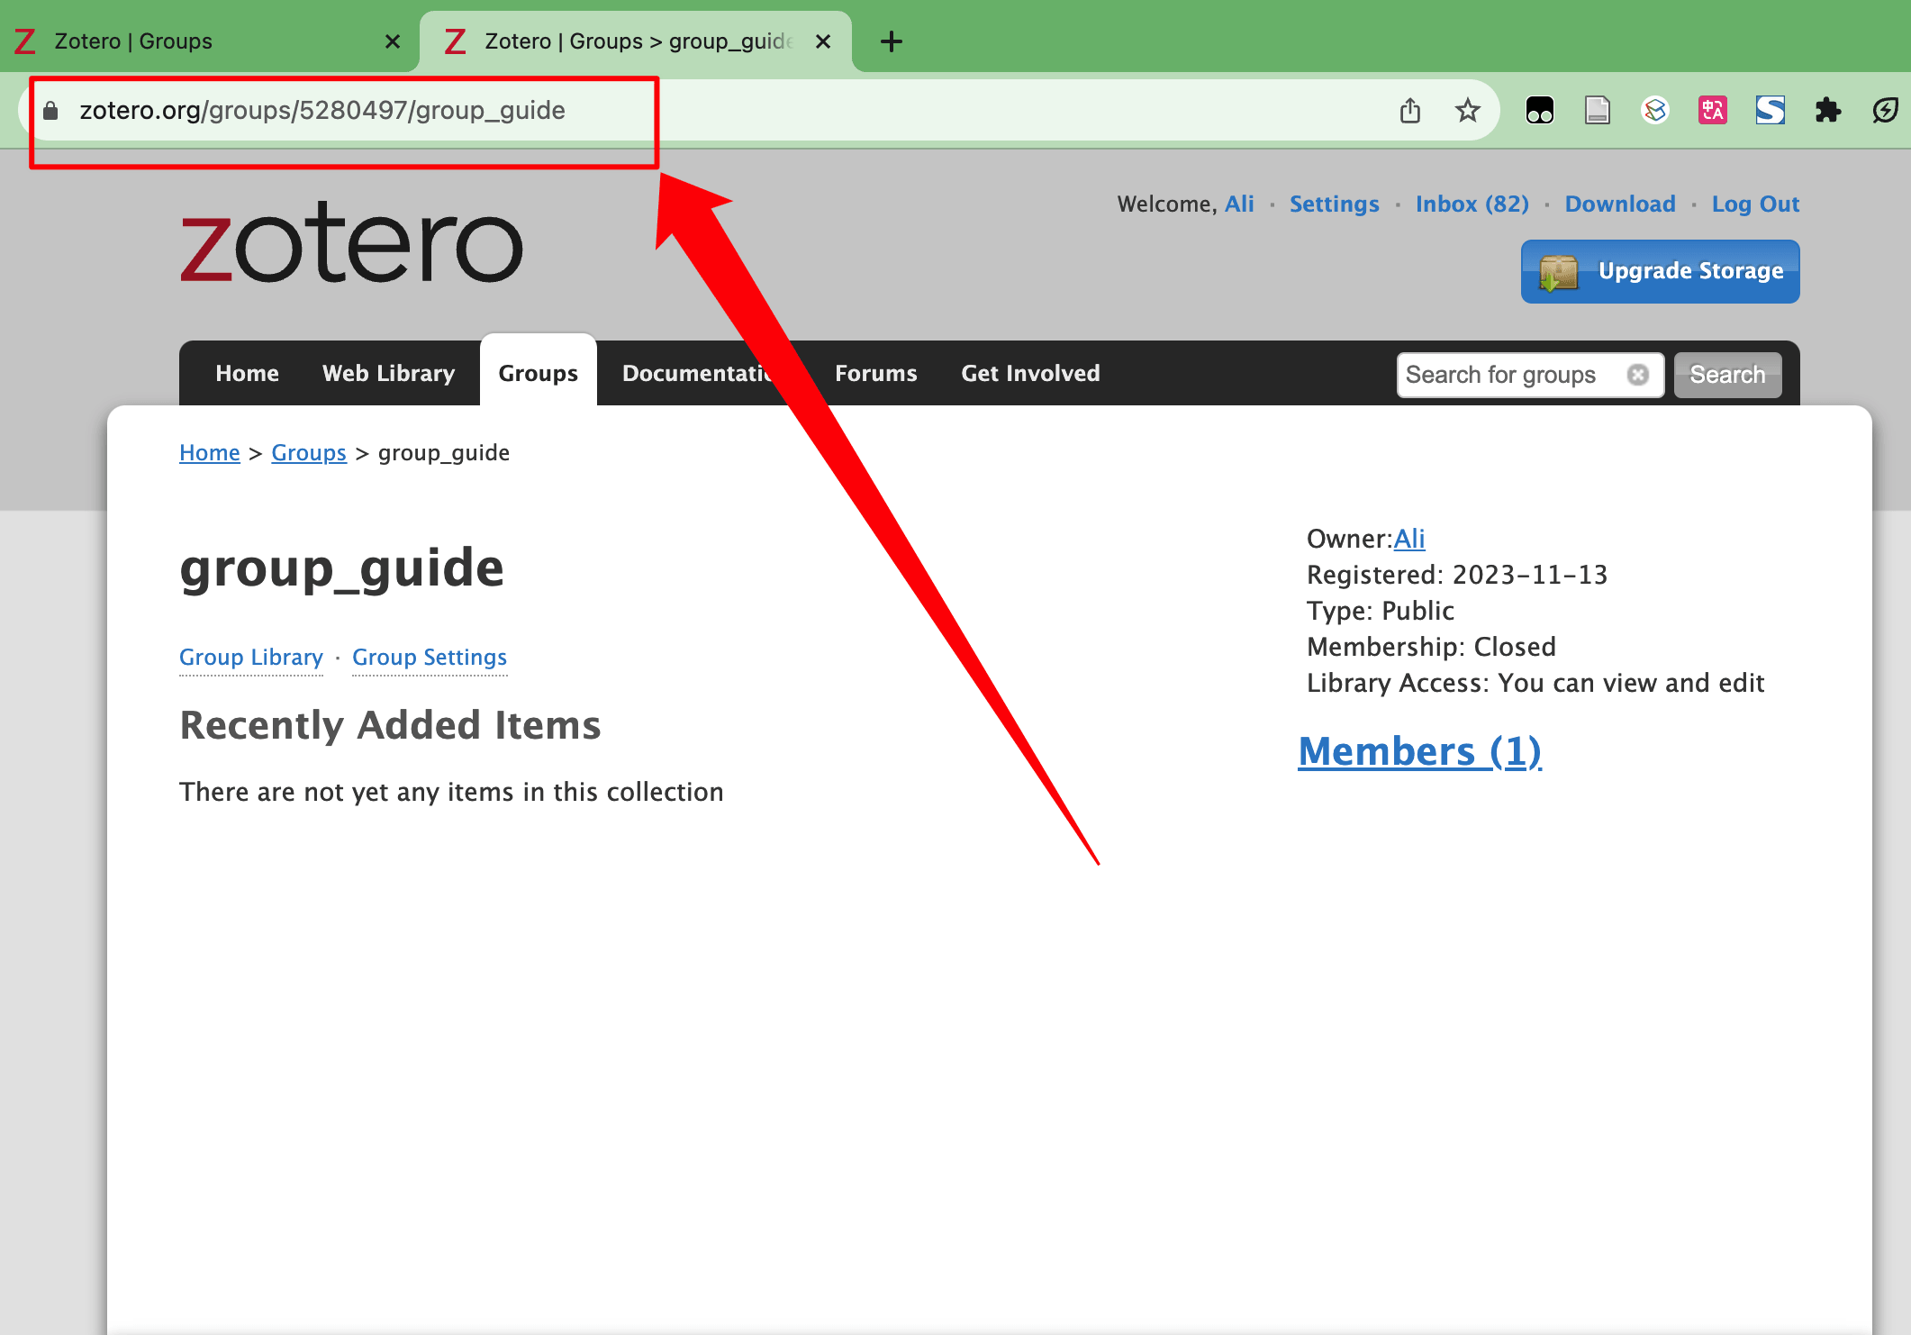Switch to the Zotero | Groups tab
The width and height of the screenshot is (1911, 1335).
pyautogui.click(x=133, y=41)
